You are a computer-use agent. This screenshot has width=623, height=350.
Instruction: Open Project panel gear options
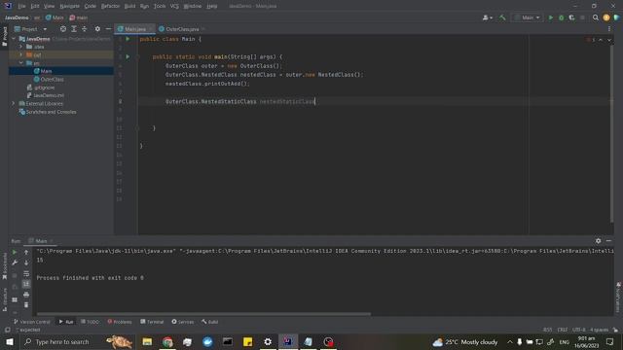pos(97,29)
